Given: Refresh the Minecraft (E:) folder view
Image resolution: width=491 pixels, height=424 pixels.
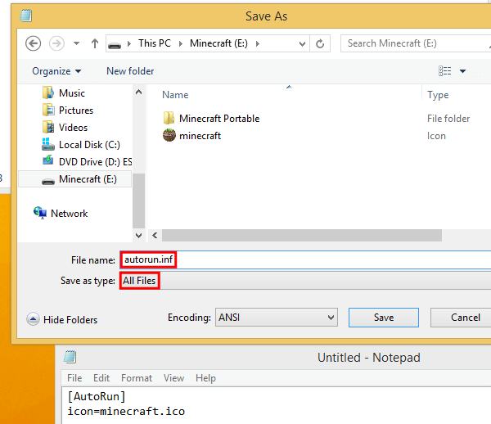Looking at the screenshot, I should click(320, 44).
